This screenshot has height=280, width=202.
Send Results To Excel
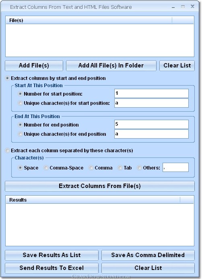coord(52,268)
